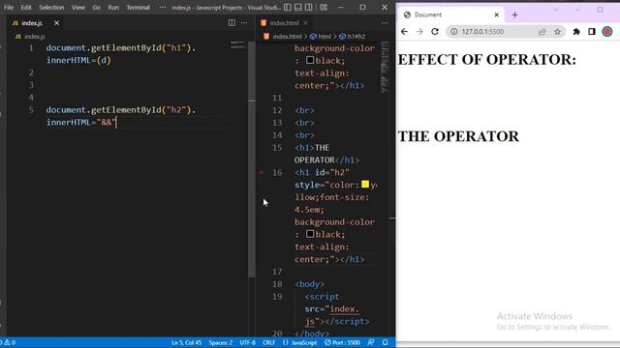Go forward in the browser
This screenshot has width=620, height=348.
(419, 32)
